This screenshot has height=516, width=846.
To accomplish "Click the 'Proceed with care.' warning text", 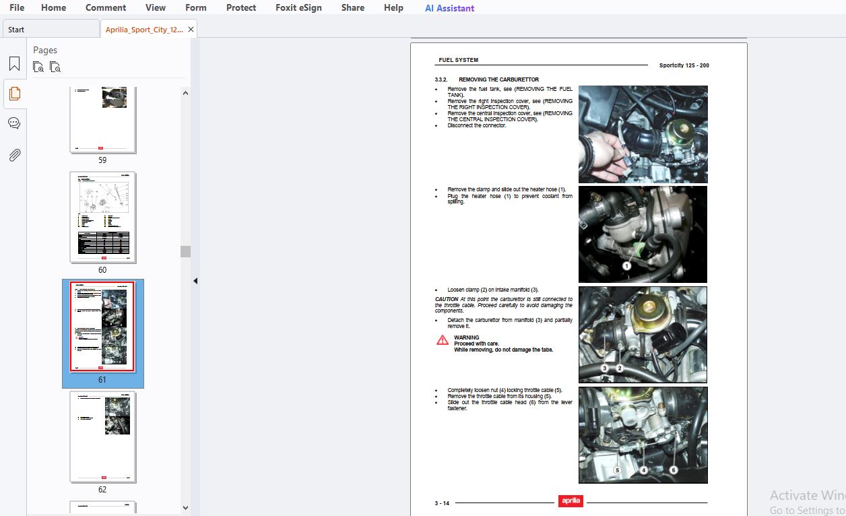I will pyautogui.click(x=476, y=344).
